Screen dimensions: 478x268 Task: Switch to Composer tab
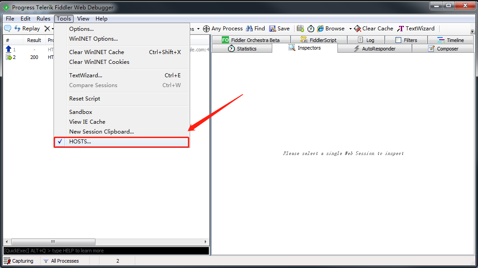pyautogui.click(x=443, y=49)
